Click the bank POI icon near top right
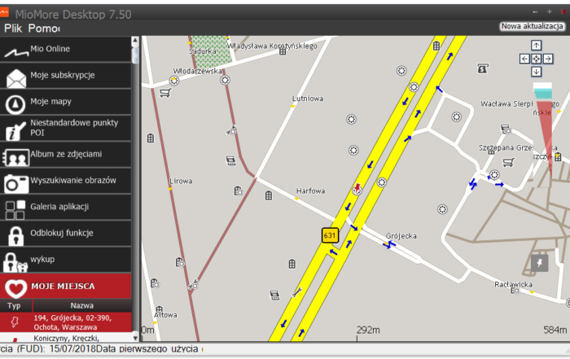This screenshot has height=359, width=570. point(483,68)
